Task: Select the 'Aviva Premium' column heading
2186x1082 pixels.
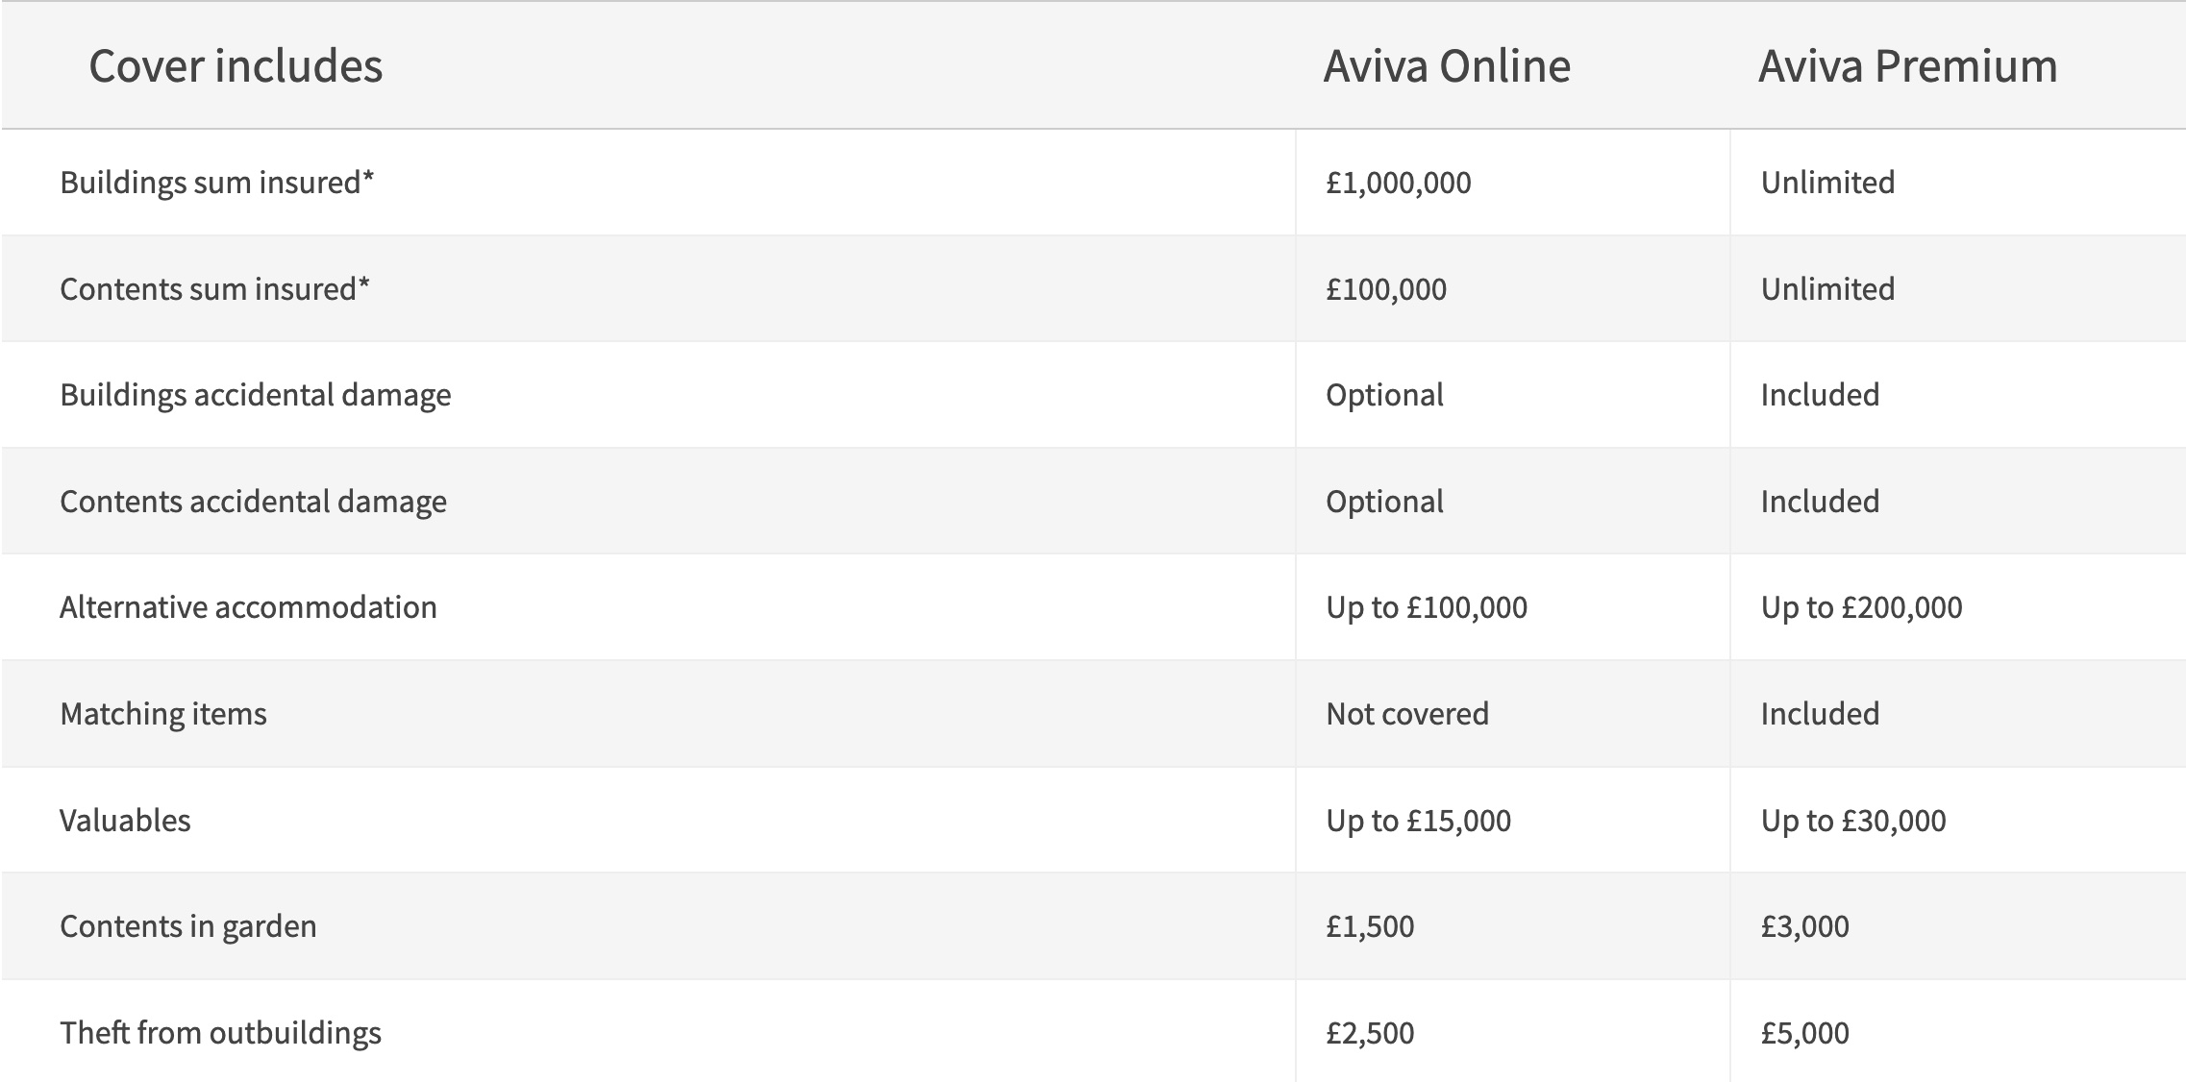Action: click(1908, 66)
